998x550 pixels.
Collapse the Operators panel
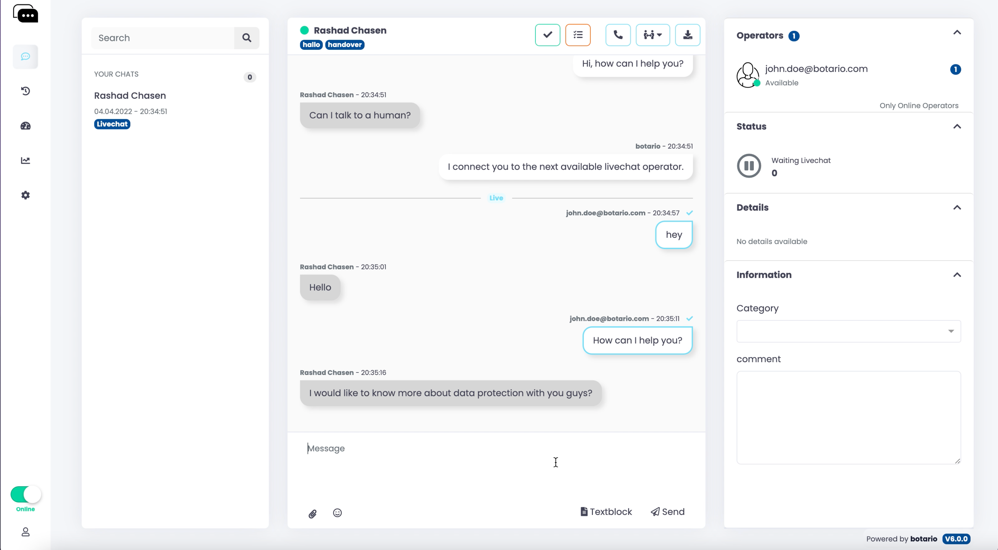[x=957, y=33]
